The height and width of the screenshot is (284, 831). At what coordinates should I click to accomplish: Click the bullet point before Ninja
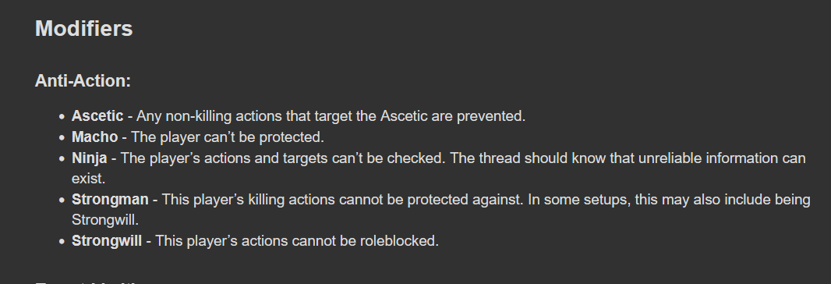point(62,158)
